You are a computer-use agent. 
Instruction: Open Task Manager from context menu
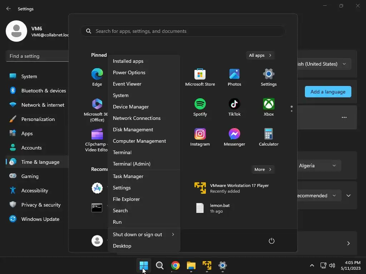tap(144, 176)
